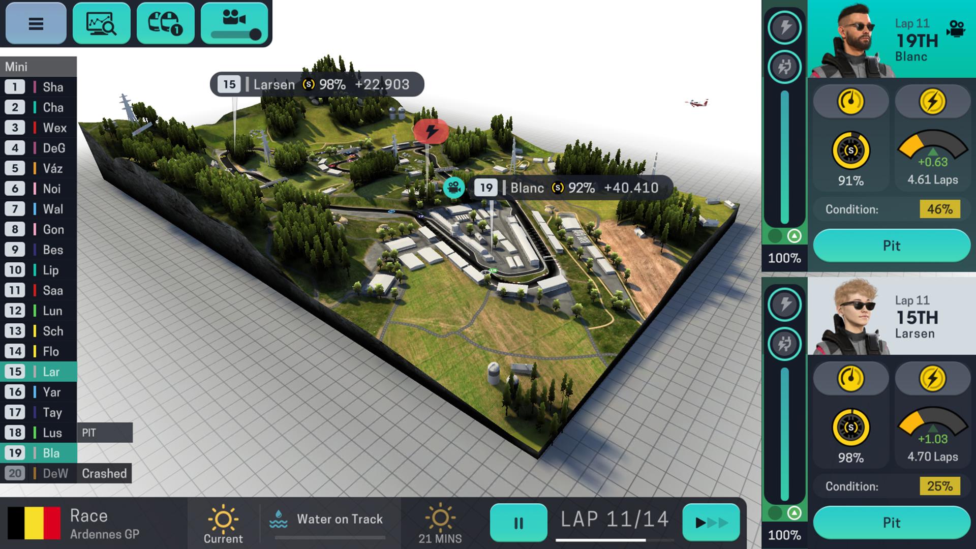Click the race analysis/stats icon
This screenshot has height=549, width=976.
(101, 23)
